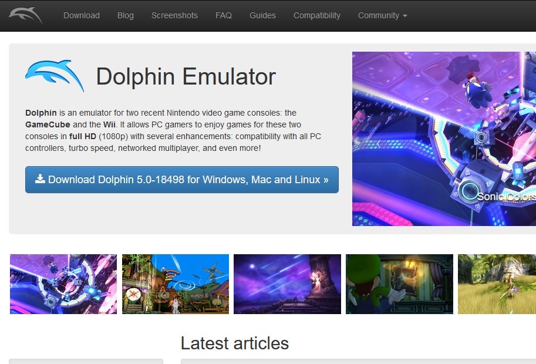Image resolution: width=536 pixels, height=364 pixels.
Task: Click the Community dropdown caret arrow
Action: (x=405, y=16)
